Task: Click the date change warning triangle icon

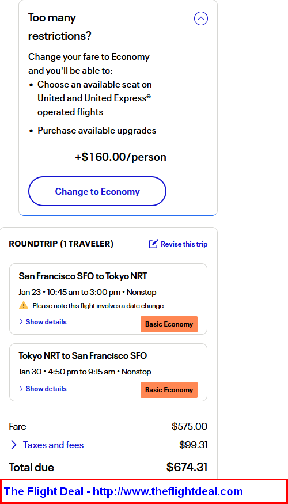Action: point(24,305)
